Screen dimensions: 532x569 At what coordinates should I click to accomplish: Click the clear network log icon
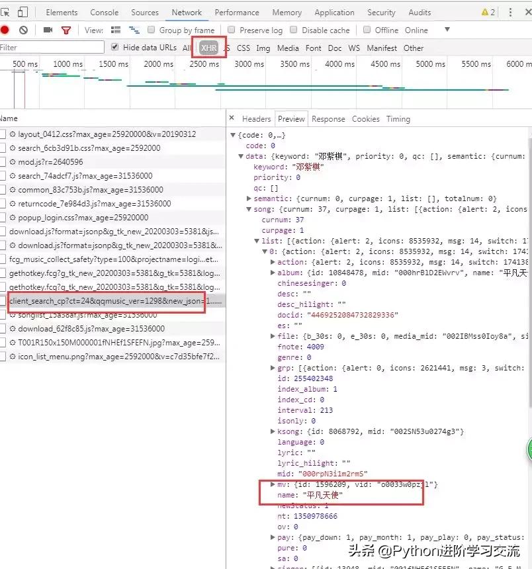coord(22,30)
